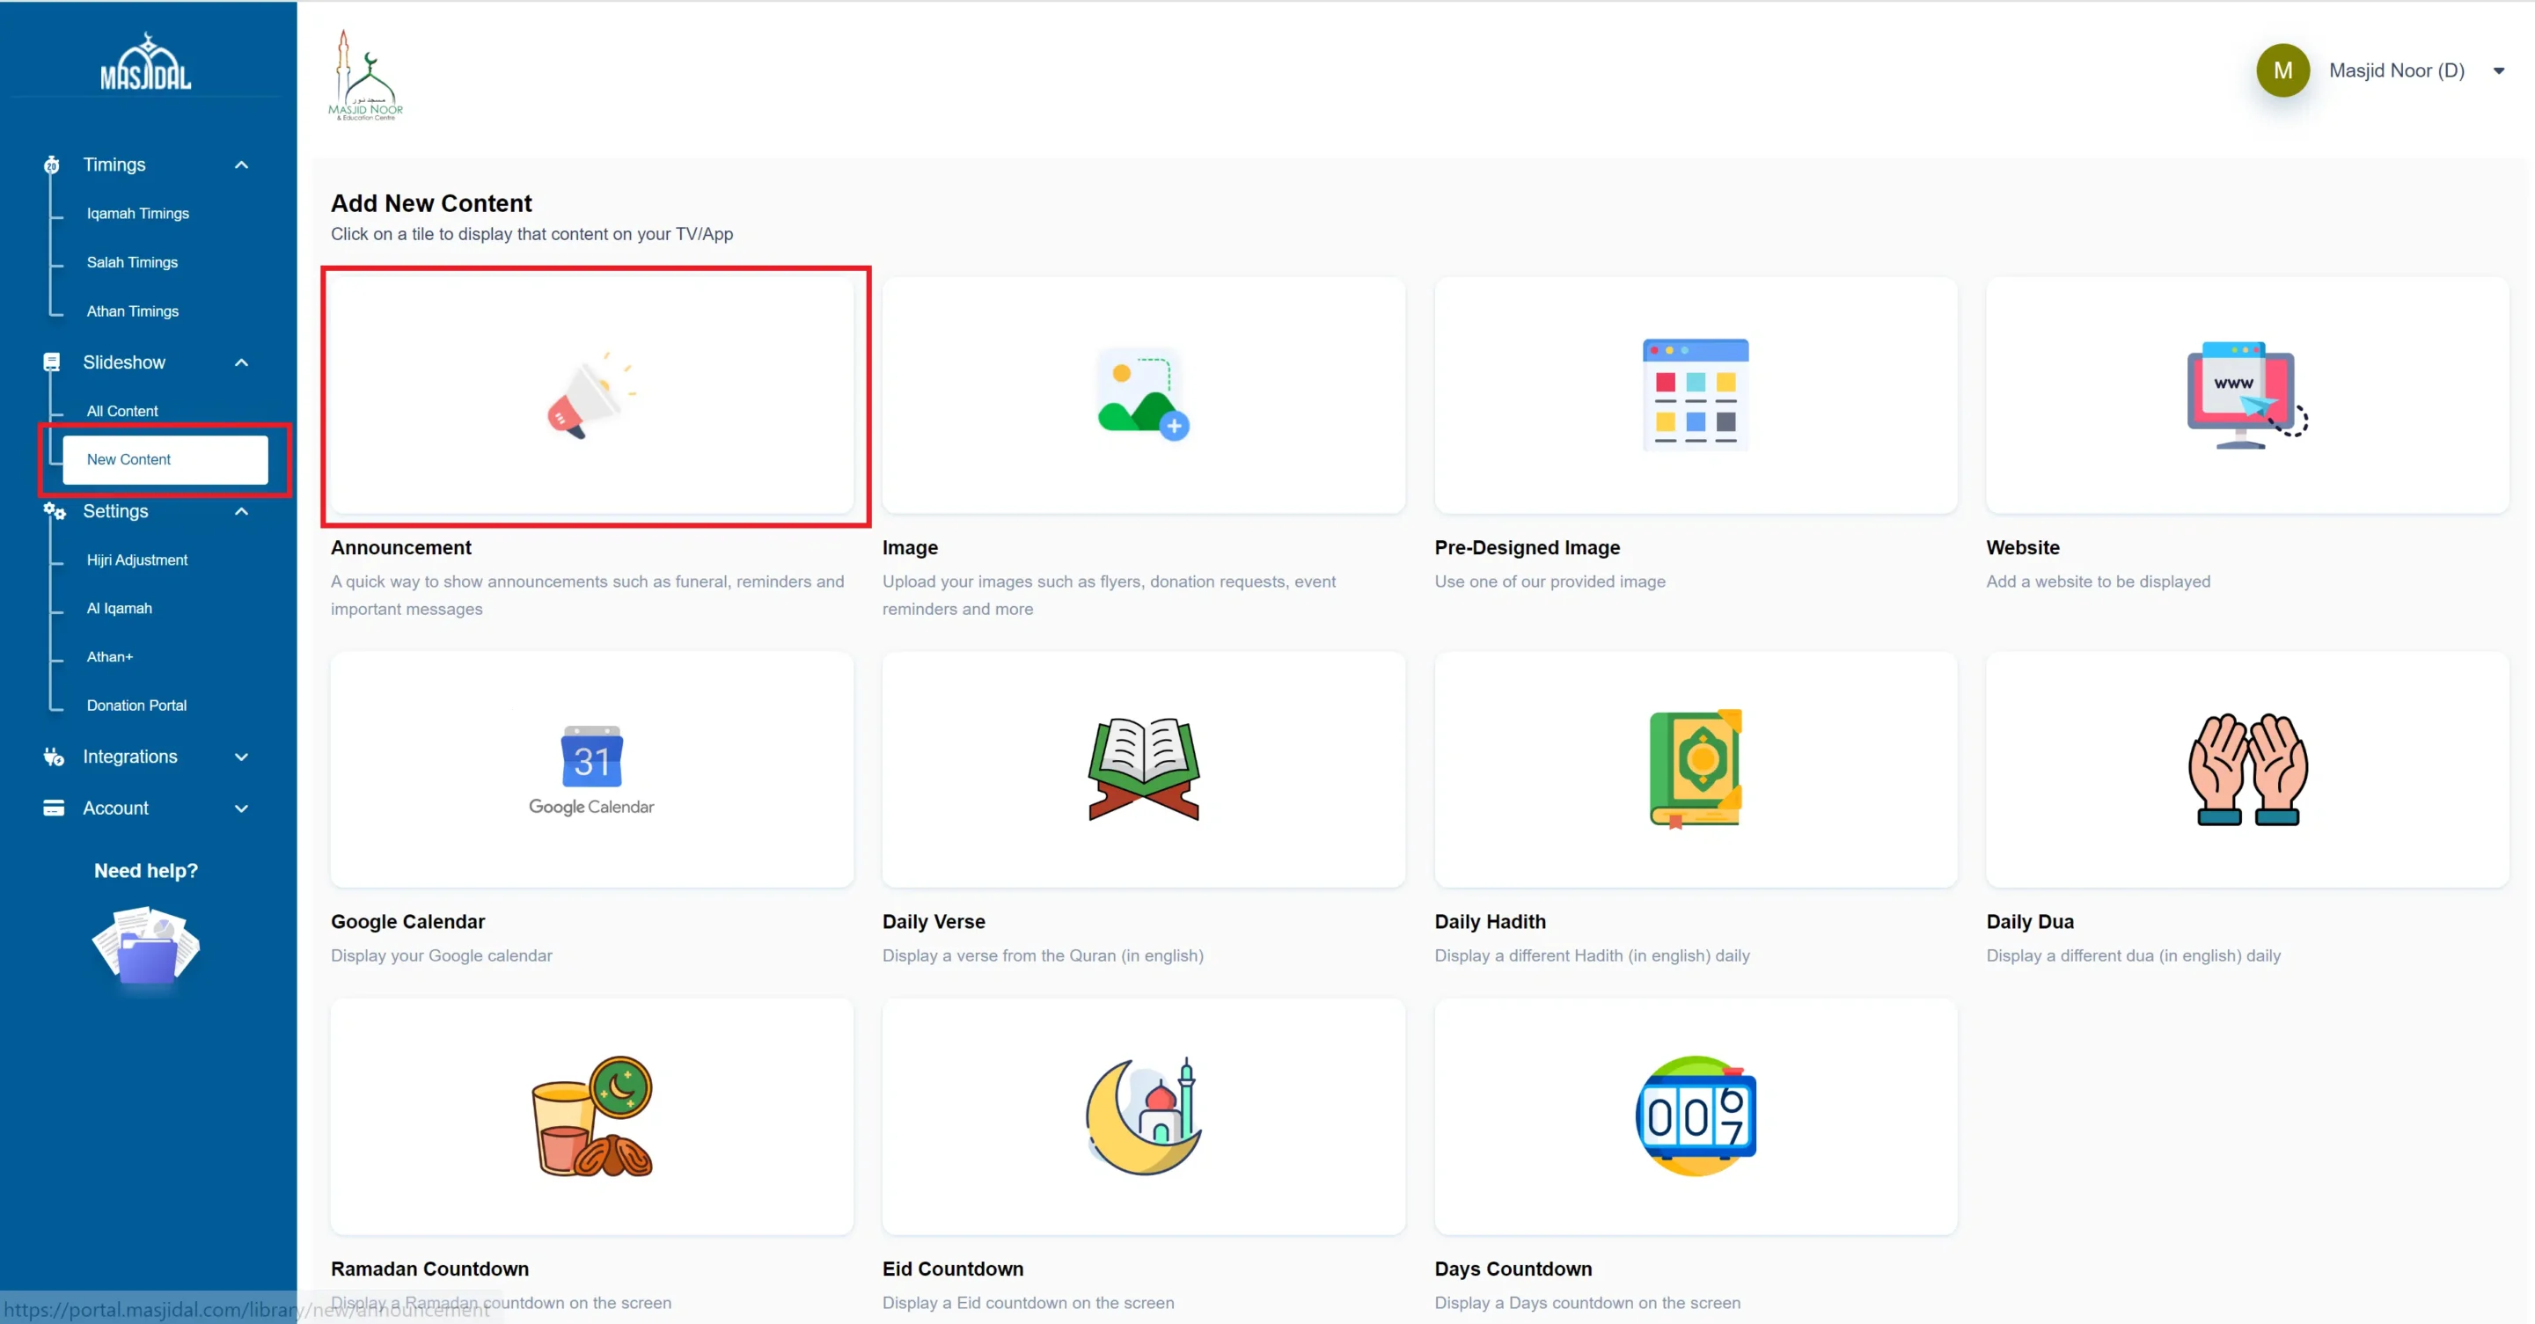Click the Account menu label

(x=115, y=808)
